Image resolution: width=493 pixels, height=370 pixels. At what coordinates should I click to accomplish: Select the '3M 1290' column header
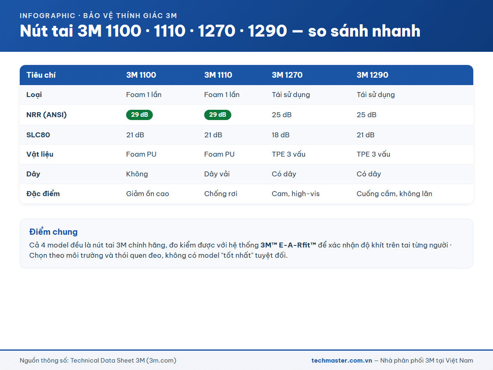pyautogui.click(x=372, y=75)
